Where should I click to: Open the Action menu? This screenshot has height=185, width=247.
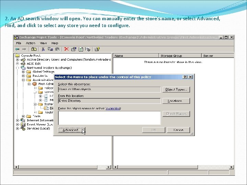click(x=31, y=43)
